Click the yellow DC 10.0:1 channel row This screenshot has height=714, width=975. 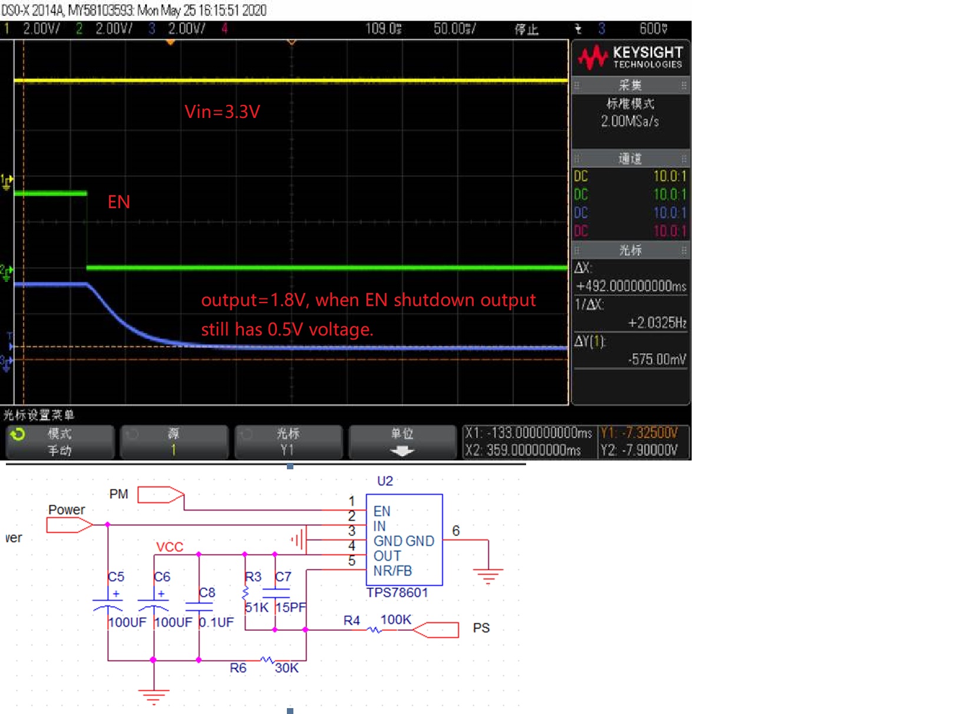(630, 176)
